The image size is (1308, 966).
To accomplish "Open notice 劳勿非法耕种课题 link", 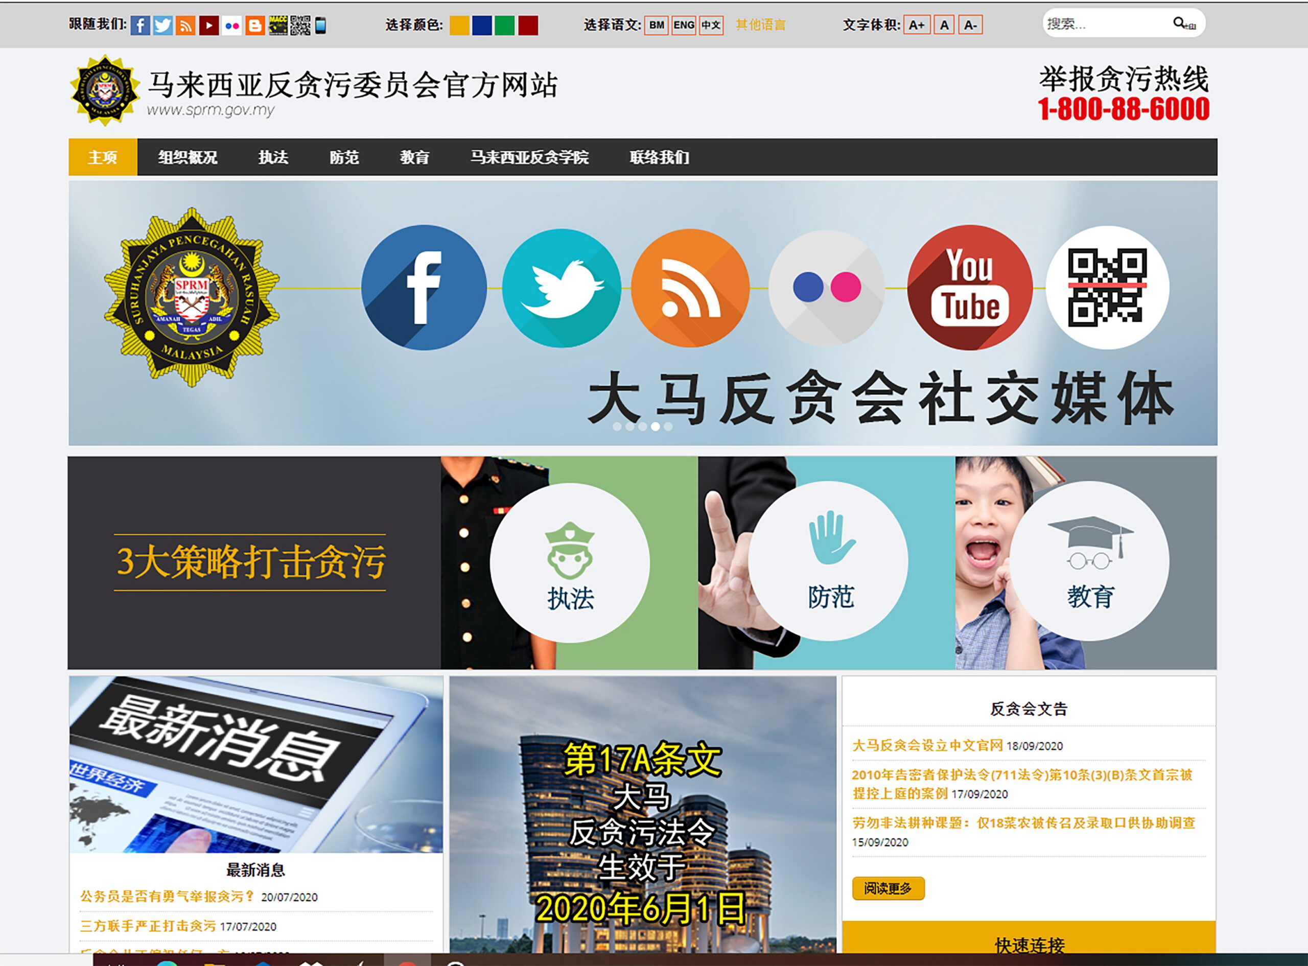I will (x=1024, y=823).
